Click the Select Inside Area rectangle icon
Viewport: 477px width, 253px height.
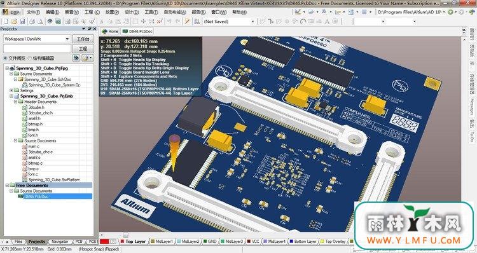pos(135,22)
